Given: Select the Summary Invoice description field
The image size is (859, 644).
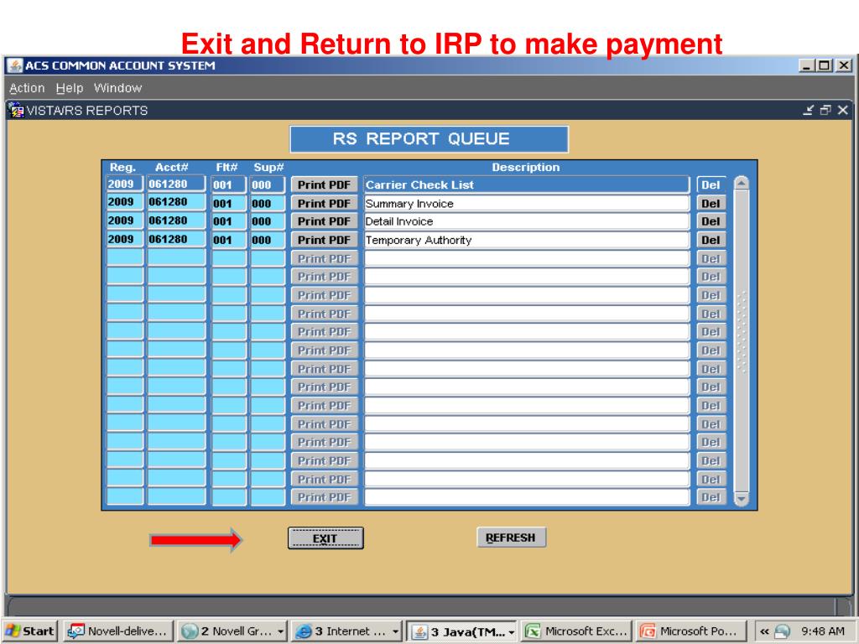Looking at the screenshot, I should (x=527, y=204).
